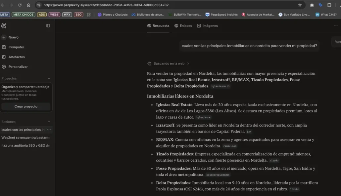Open the blue tag extension icon
Image resolution: width=341 pixels, height=196 pixels.
coord(320,5)
